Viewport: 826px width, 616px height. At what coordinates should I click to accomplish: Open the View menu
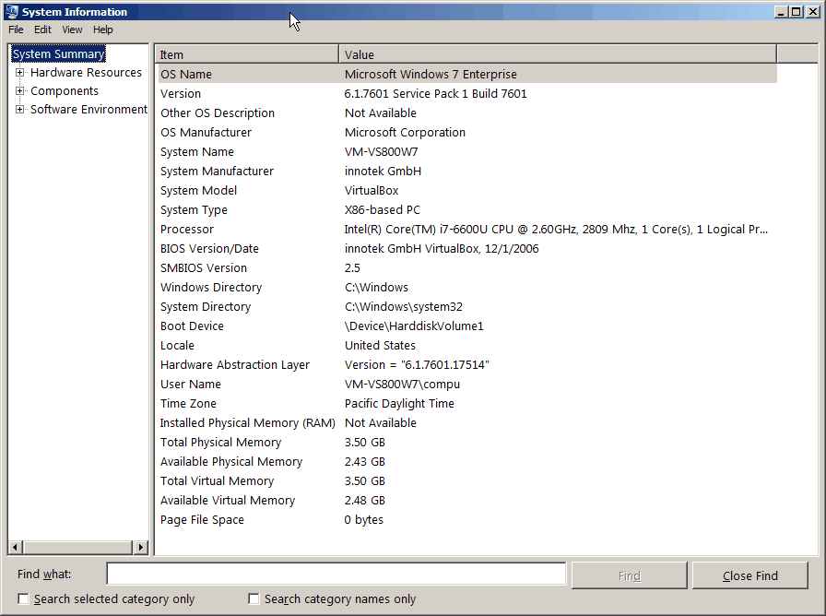(x=72, y=30)
